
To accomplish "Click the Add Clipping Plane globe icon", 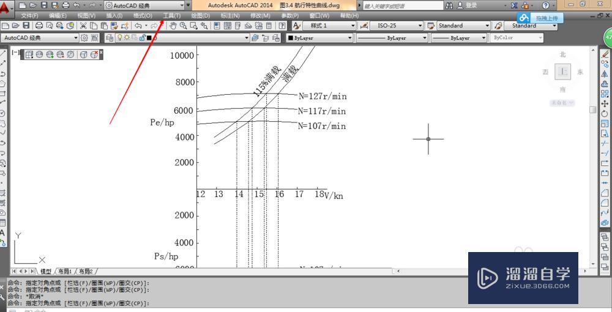I will 50,54.
